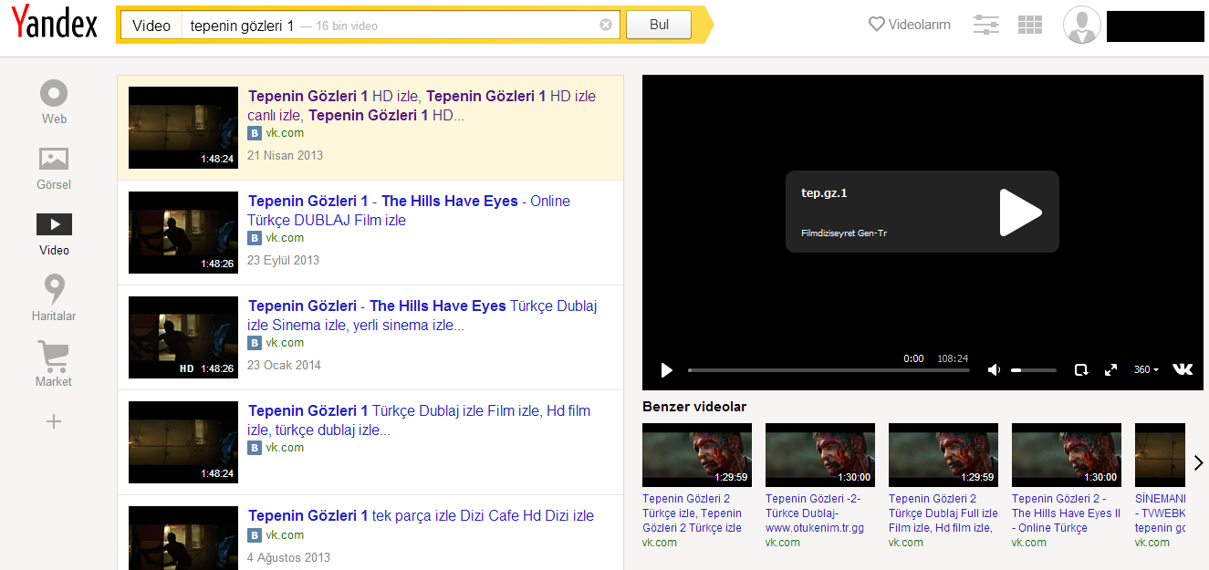Clear the search query with X icon
This screenshot has width=1209, height=570.
pos(606,25)
